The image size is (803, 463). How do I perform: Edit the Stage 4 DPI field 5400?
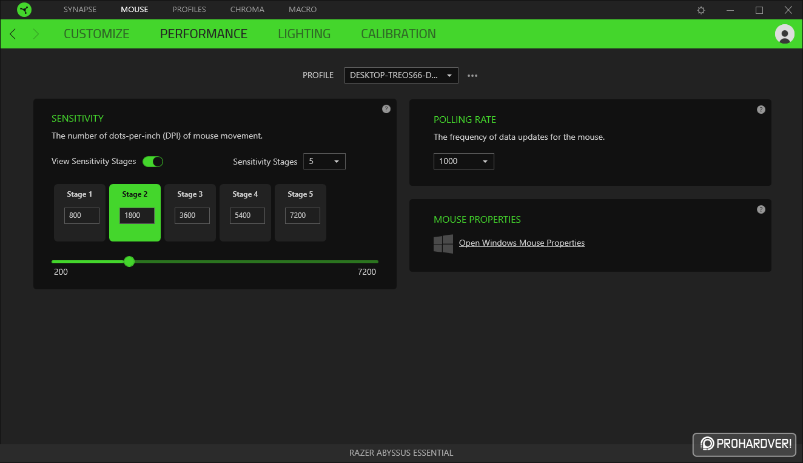[x=247, y=215]
